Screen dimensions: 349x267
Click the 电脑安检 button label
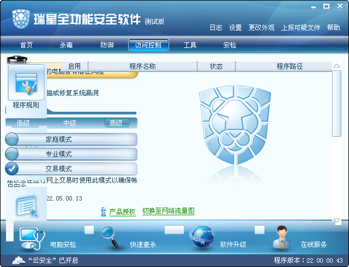click(x=63, y=245)
